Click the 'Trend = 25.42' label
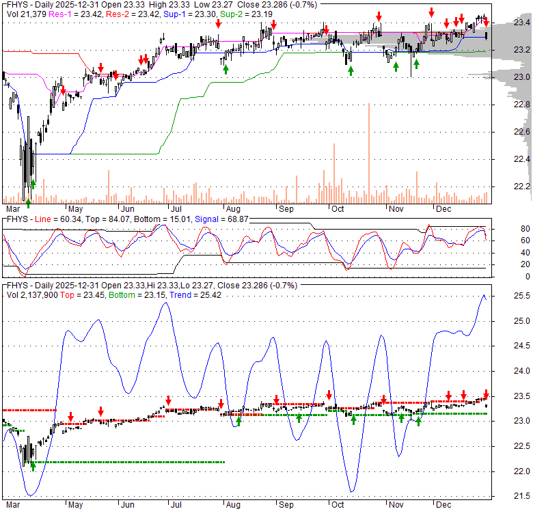 click(x=195, y=295)
